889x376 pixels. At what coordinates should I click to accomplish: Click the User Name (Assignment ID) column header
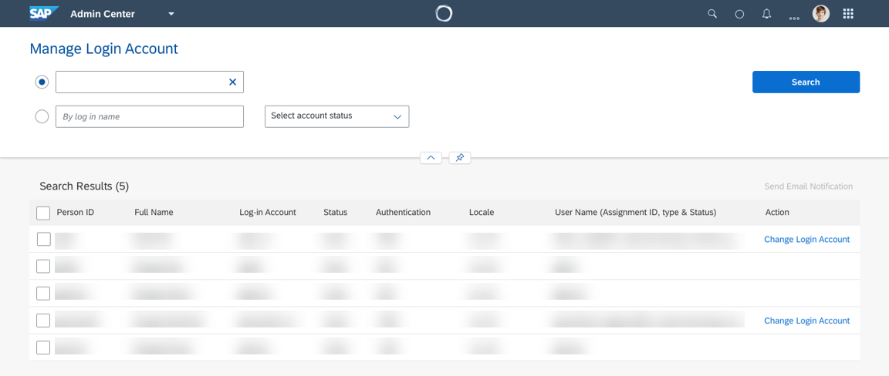pyautogui.click(x=636, y=213)
